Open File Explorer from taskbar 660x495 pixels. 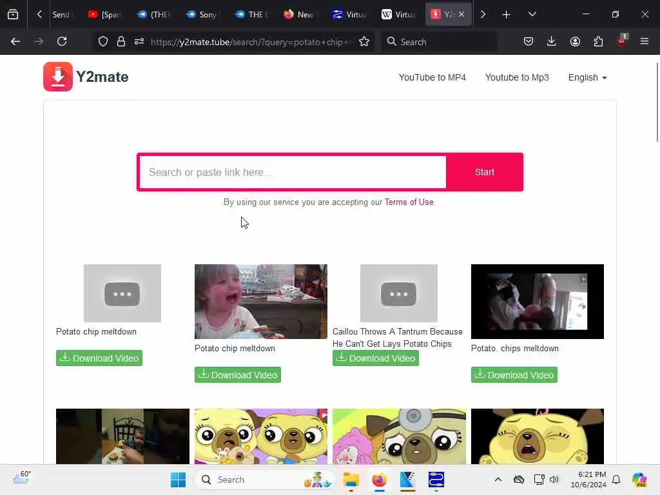[x=351, y=480]
